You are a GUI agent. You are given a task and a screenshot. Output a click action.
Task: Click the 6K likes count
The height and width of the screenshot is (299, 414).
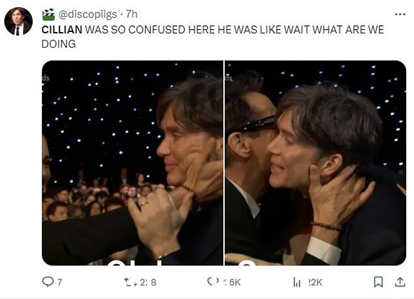(x=232, y=282)
